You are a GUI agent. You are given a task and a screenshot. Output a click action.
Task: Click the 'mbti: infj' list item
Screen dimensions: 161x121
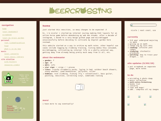(x=50, y=65)
